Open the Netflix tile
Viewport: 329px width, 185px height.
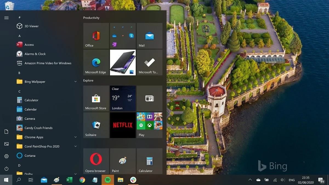pos(123,125)
